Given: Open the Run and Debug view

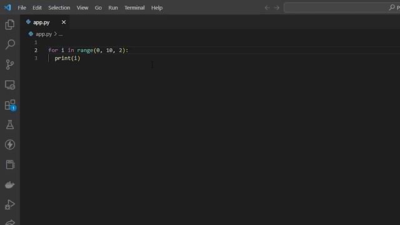Looking at the screenshot, I should click(x=10, y=204).
